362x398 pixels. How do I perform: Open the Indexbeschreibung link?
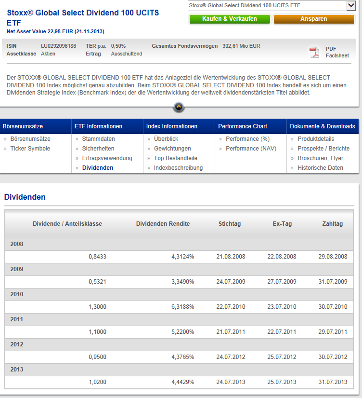pyautogui.click(x=178, y=168)
